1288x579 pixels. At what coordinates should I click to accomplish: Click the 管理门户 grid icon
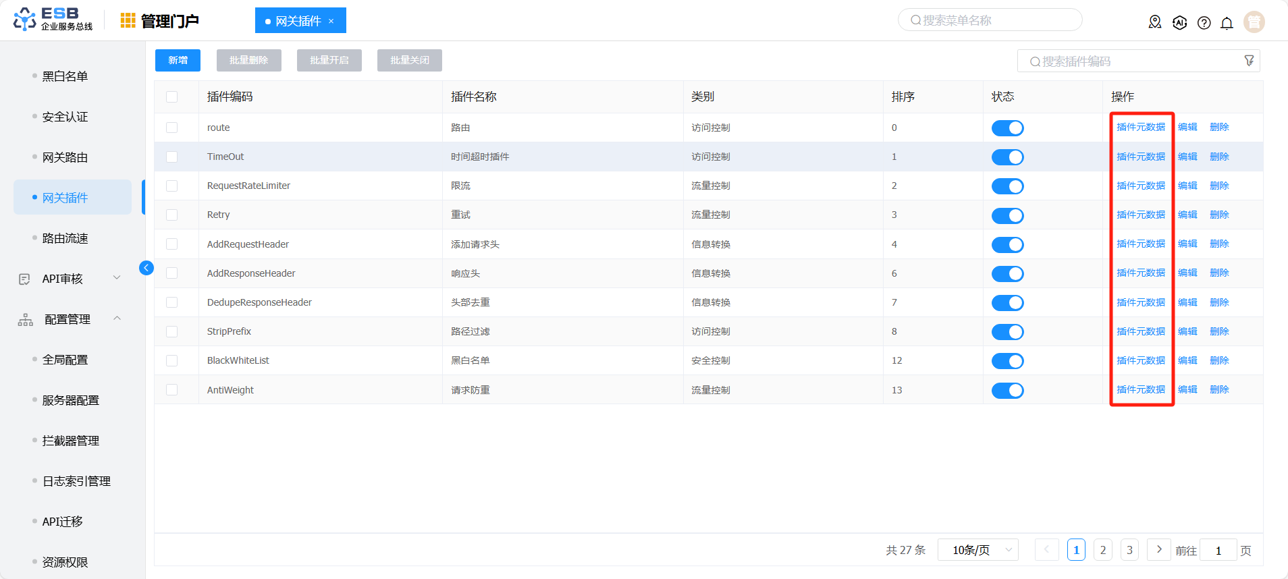click(128, 21)
